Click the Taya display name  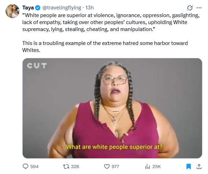[x=28, y=8]
